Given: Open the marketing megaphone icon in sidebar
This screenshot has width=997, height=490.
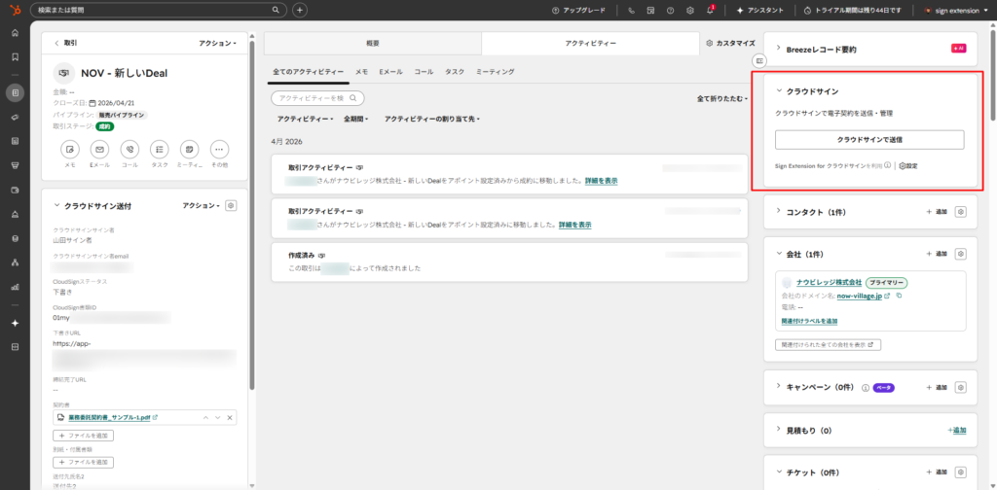Looking at the screenshot, I should pos(15,117).
